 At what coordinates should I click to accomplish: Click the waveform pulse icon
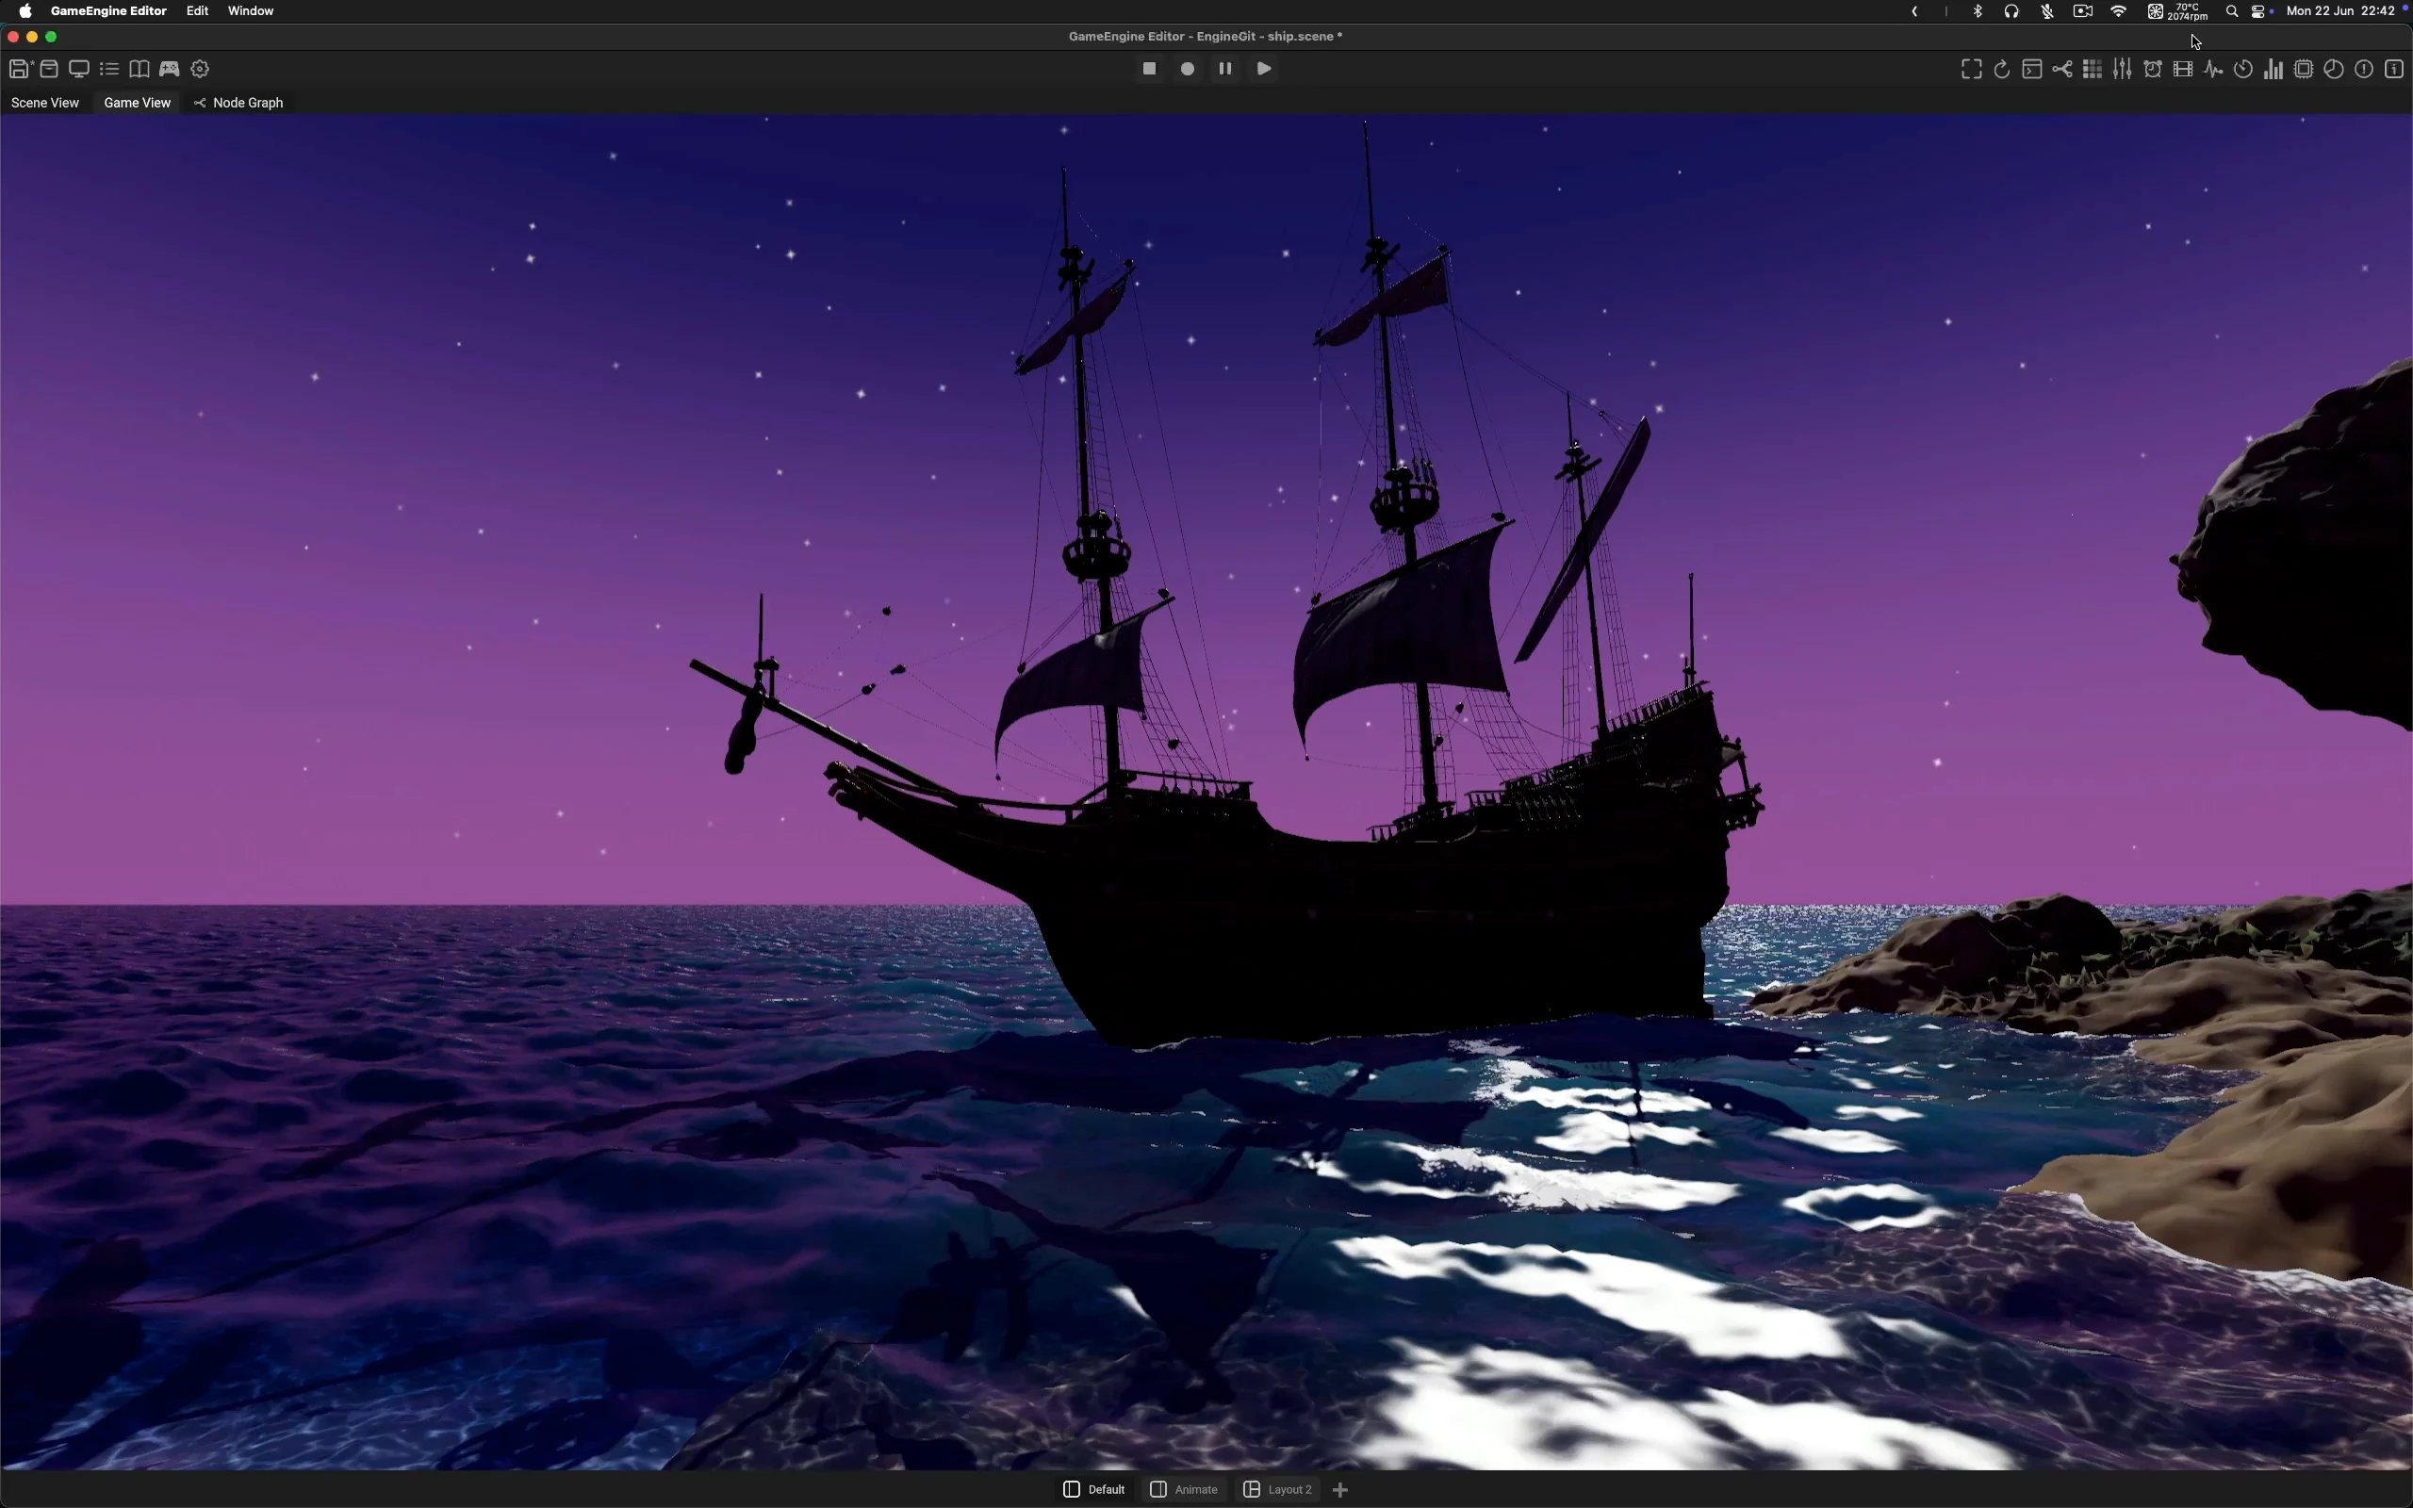coord(2213,69)
